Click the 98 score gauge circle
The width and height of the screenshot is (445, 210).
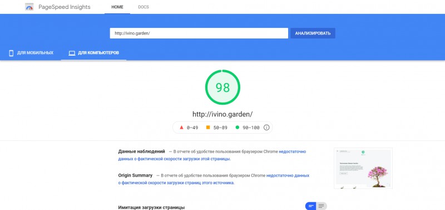click(222, 87)
